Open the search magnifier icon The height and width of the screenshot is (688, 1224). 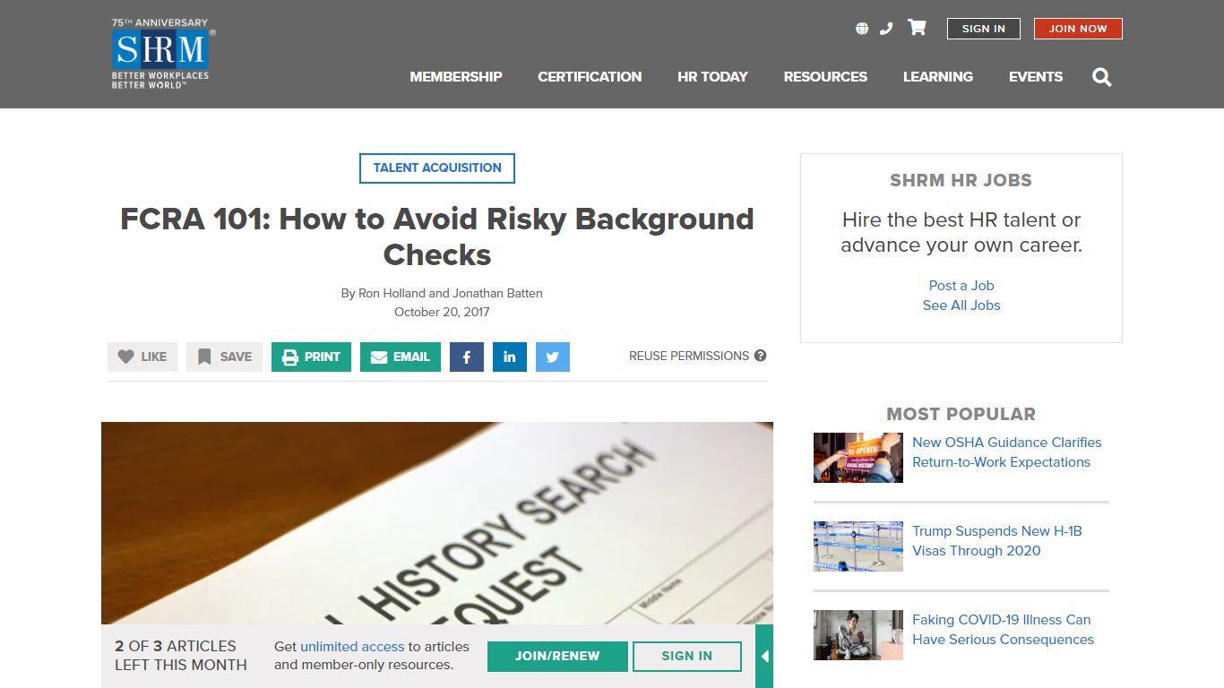click(x=1102, y=77)
